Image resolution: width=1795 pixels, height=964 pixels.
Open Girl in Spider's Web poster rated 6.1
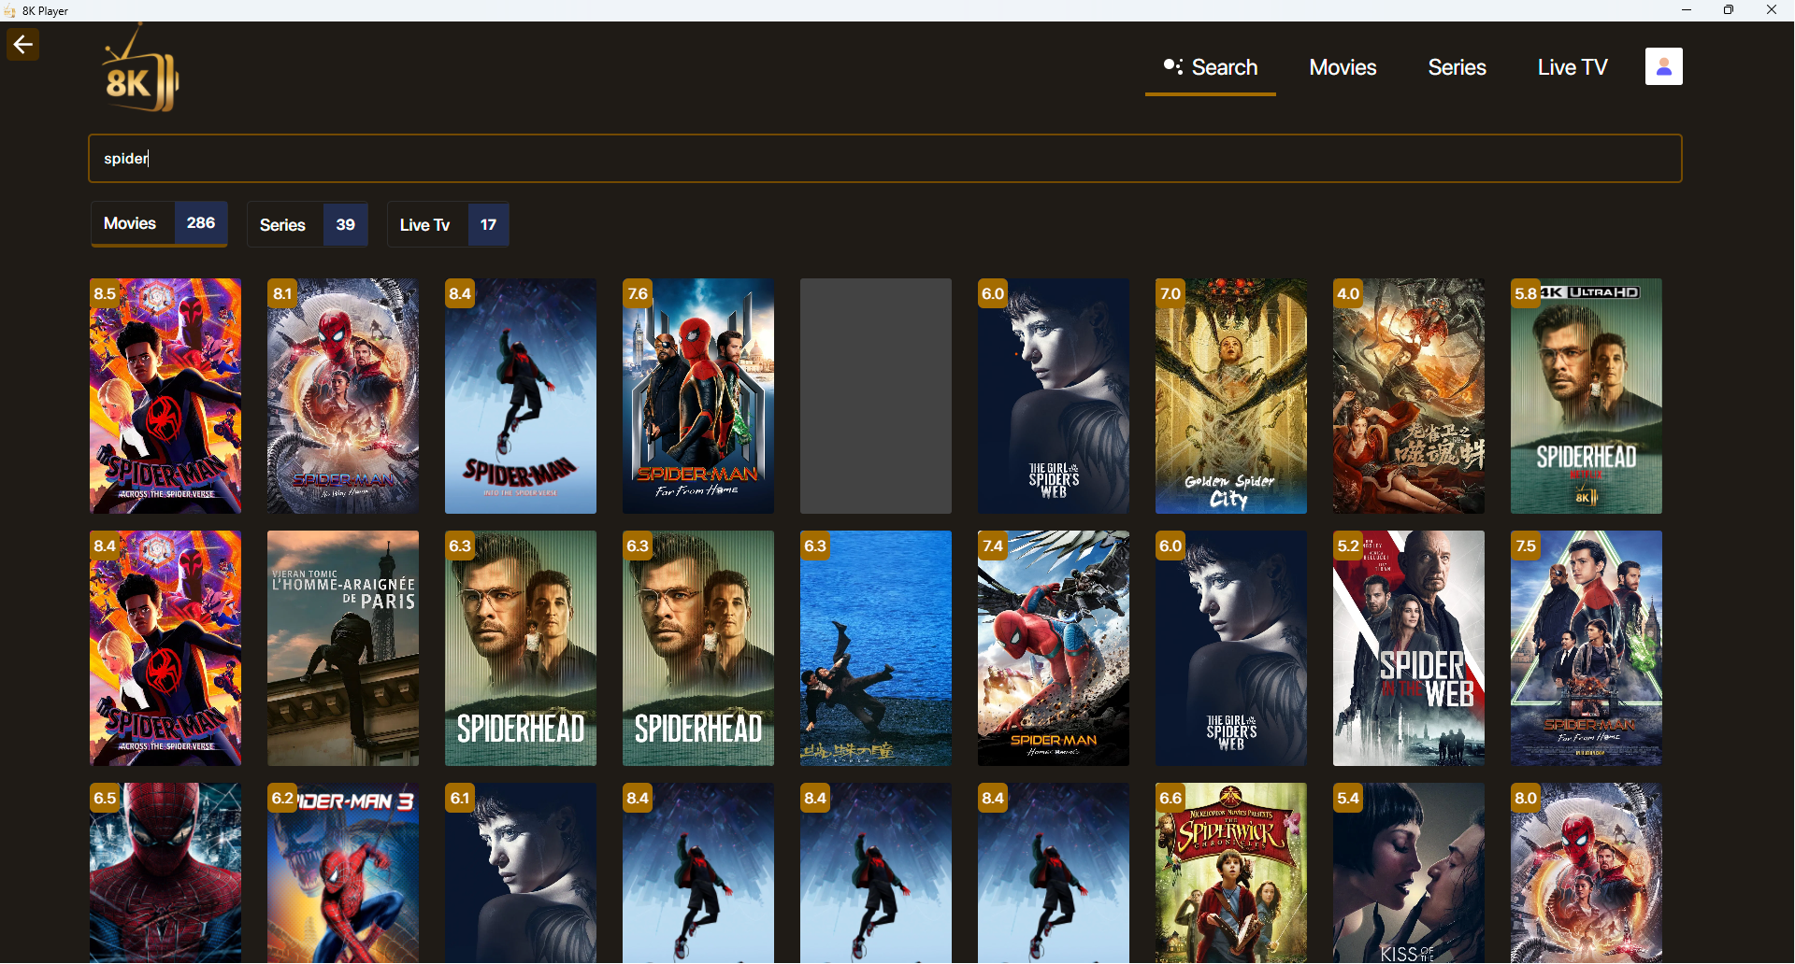tap(521, 873)
